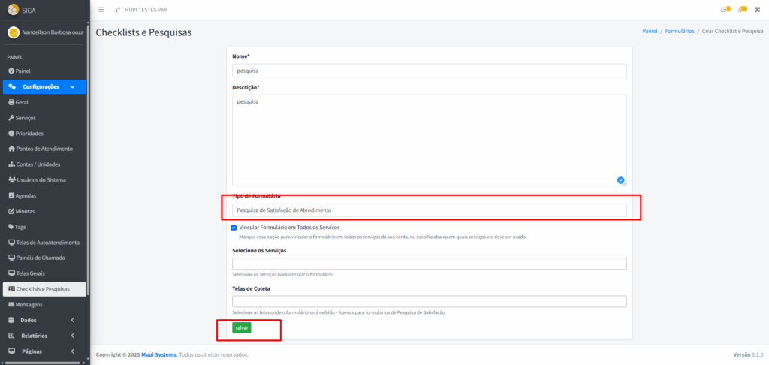Click the Selecione os Serviços field
This screenshot has width=769, height=365.
[x=429, y=264]
